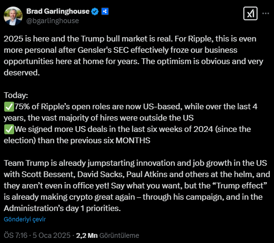The width and height of the screenshot is (274, 243).
Task: Click the green checkmark before We signed
Action: (x=9, y=130)
